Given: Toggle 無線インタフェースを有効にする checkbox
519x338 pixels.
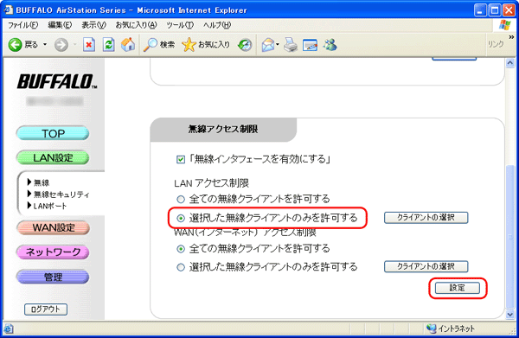Looking at the screenshot, I should [x=181, y=160].
